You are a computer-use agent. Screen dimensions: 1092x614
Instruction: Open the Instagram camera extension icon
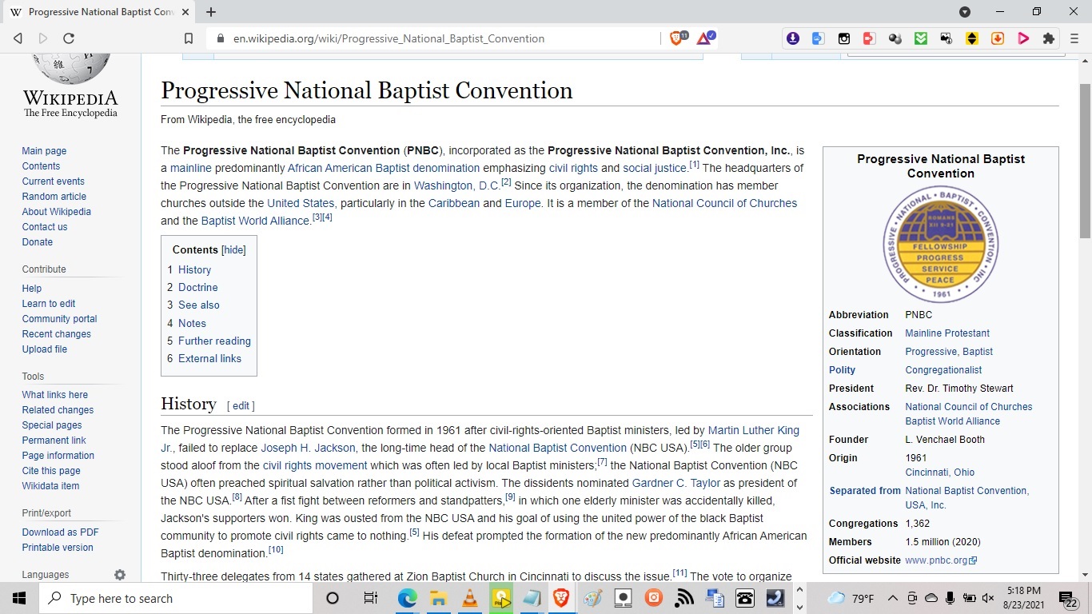[x=843, y=38]
